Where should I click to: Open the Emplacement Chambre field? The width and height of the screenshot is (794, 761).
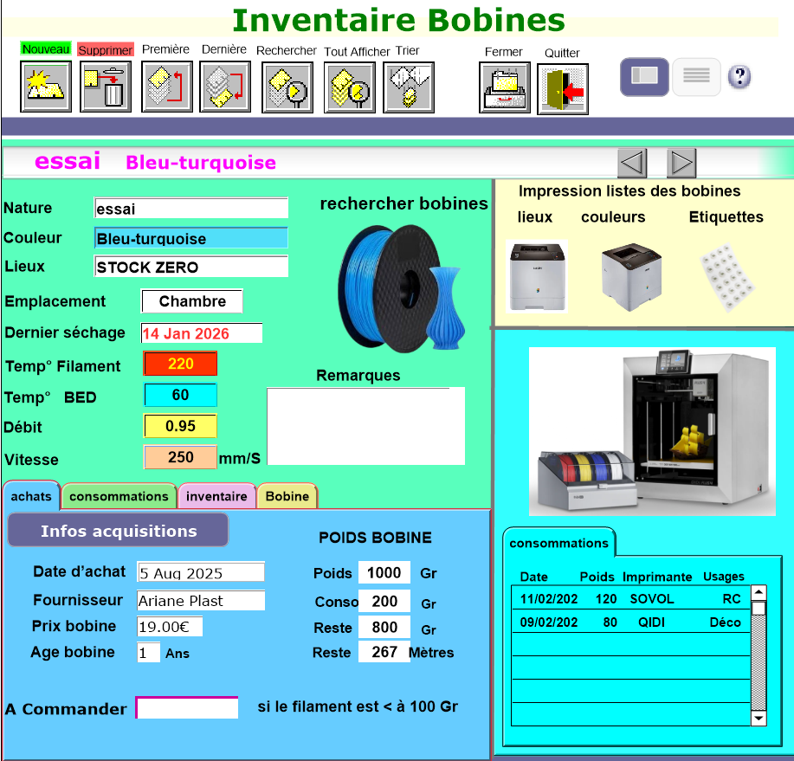click(x=192, y=301)
